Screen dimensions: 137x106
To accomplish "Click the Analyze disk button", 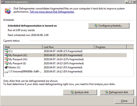I will coord(80,92).
